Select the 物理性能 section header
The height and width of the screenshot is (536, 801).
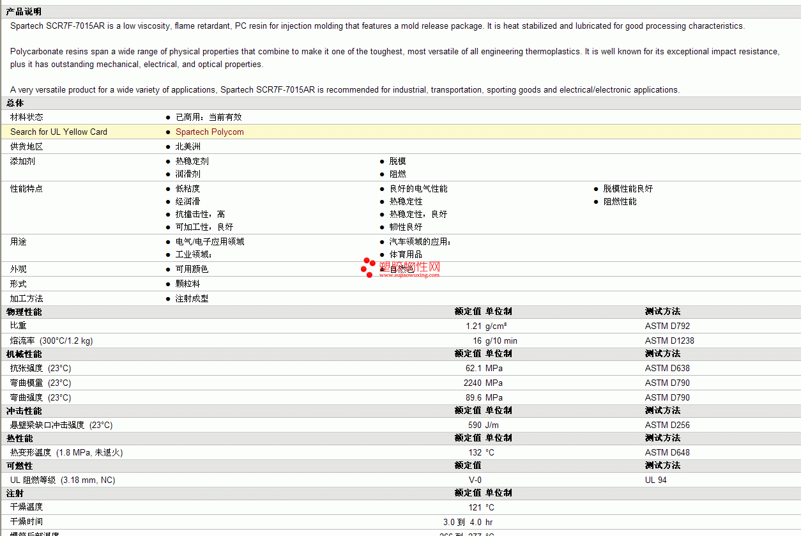24,312
